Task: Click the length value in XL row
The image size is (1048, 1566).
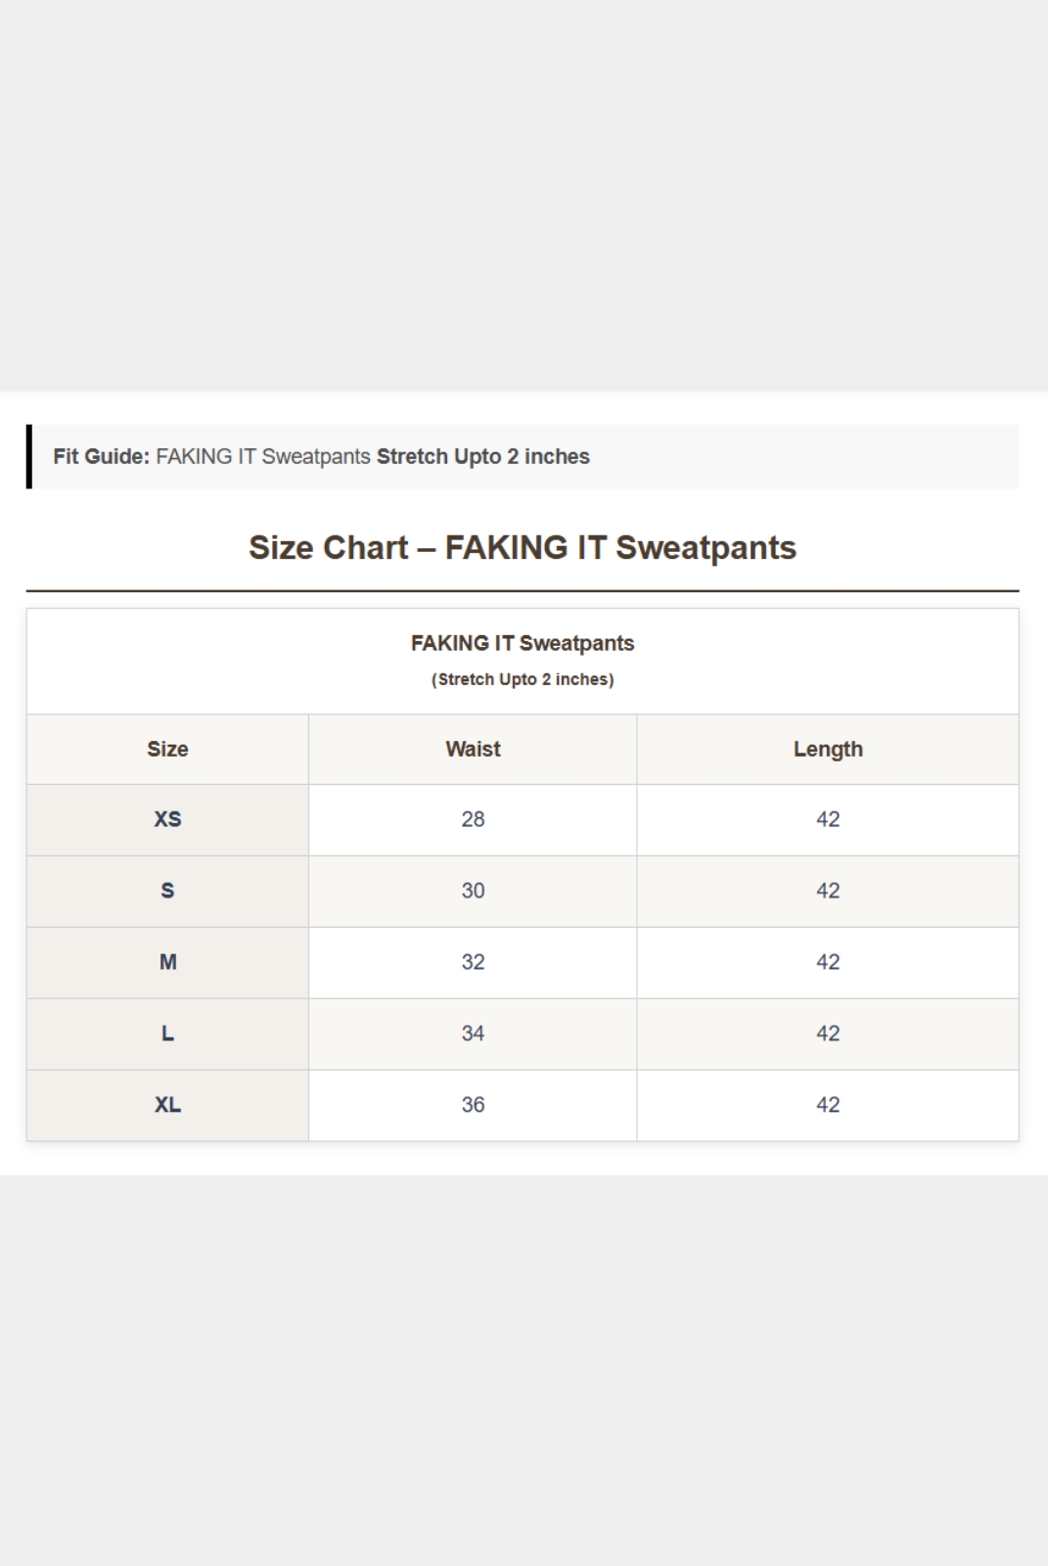Action: coord(828,1105)
